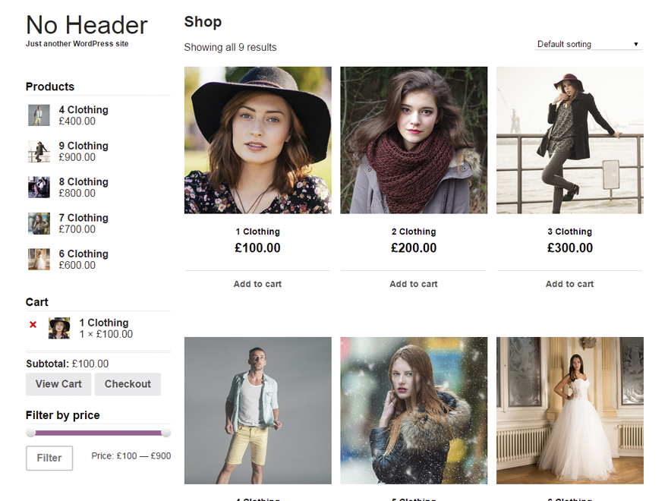Click the £900.00 price in Products sidebar
The width and height of the screenshot is (668, 501).
[77, 157]
